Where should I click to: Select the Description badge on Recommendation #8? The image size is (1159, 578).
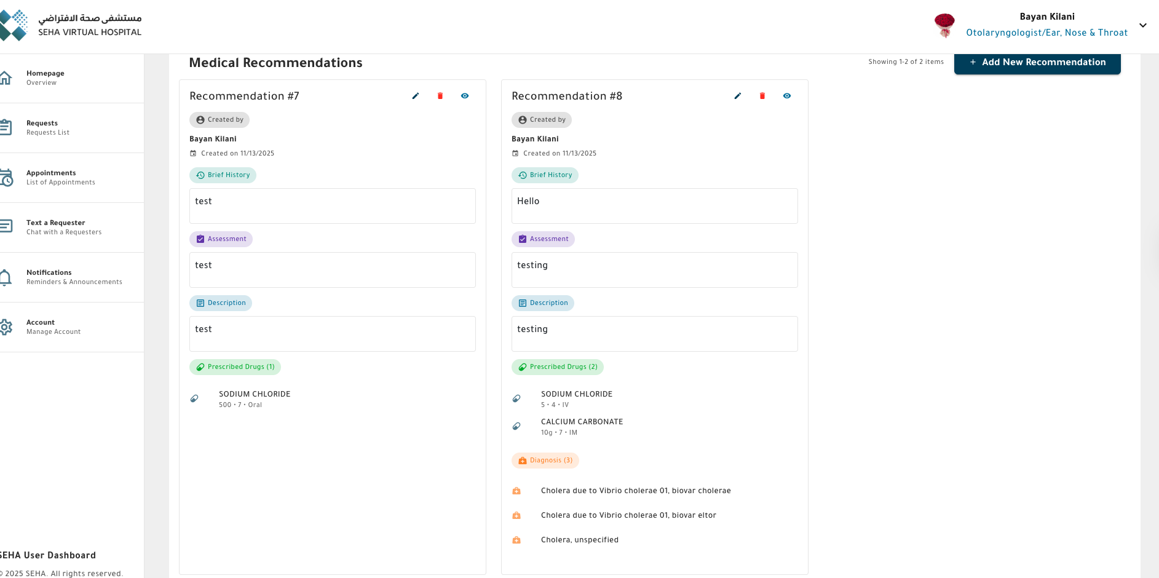coord(543,303)
